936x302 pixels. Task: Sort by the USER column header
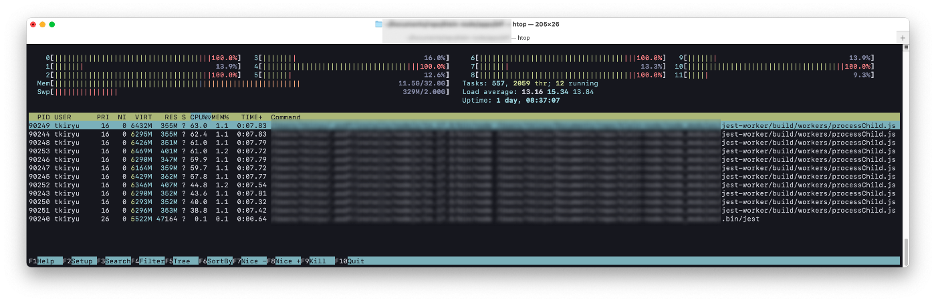click(x=63, y=117)
